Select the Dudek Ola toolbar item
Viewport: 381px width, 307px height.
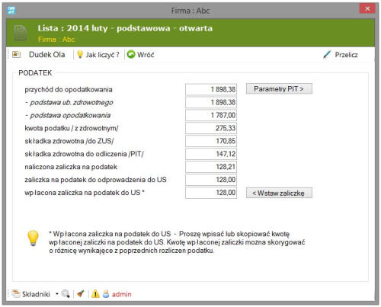[47, 55]
